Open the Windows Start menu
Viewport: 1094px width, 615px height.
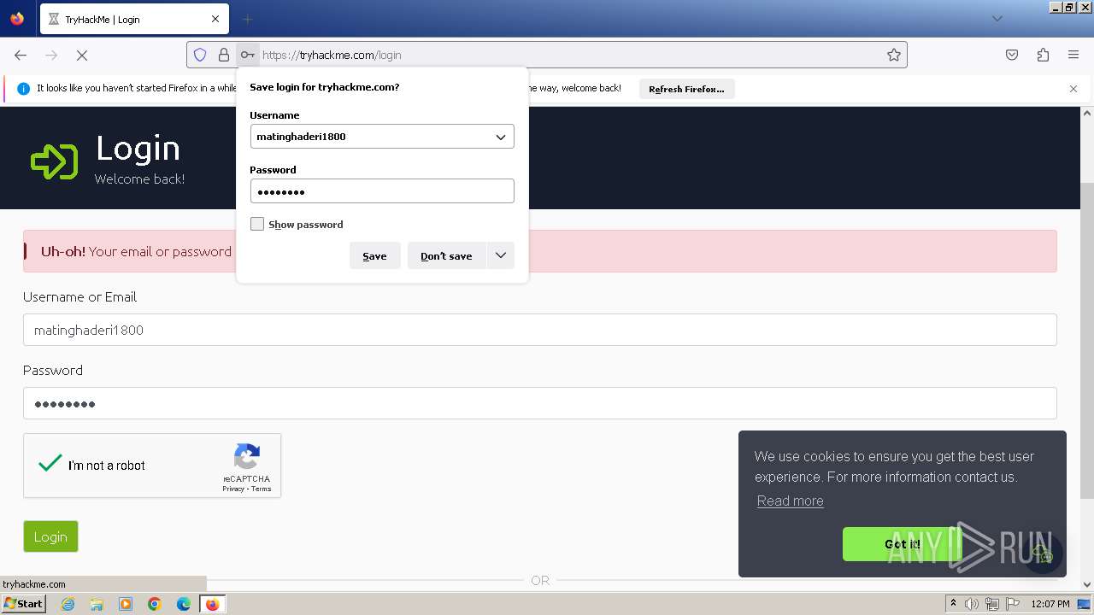(x=23, y=604)
